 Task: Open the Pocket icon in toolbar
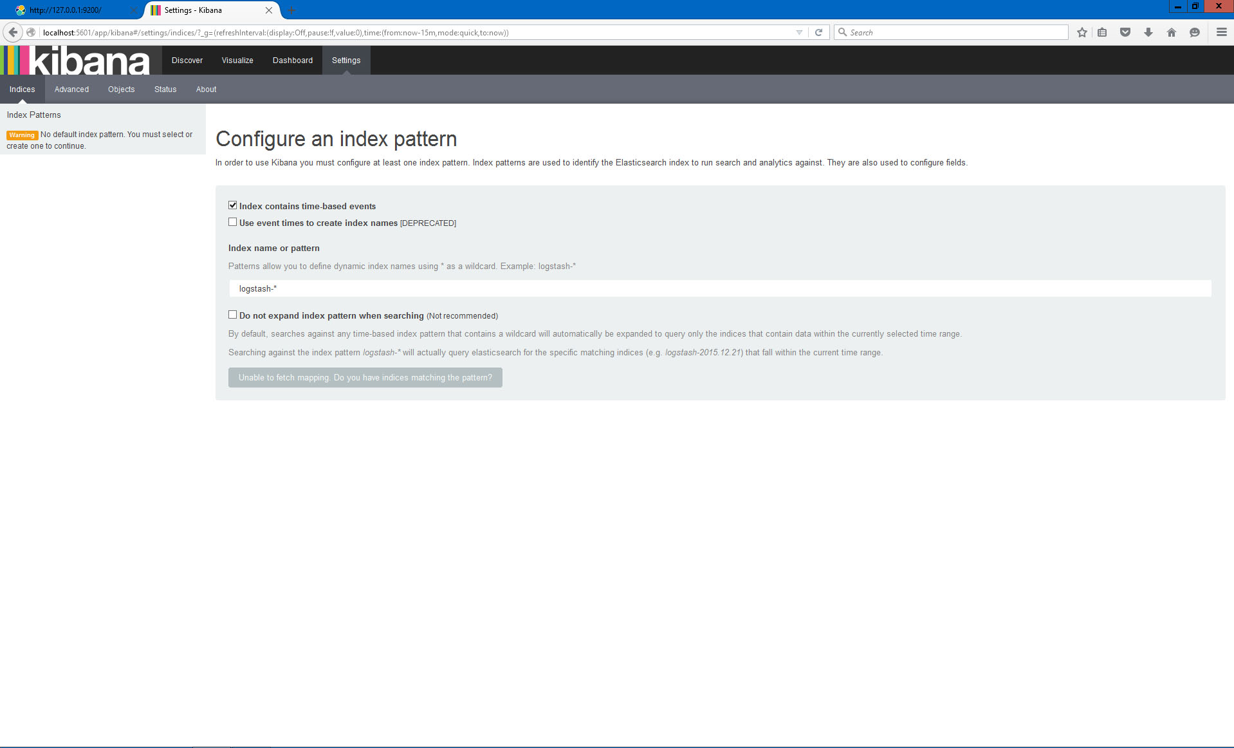click(x=1125, y=32)
